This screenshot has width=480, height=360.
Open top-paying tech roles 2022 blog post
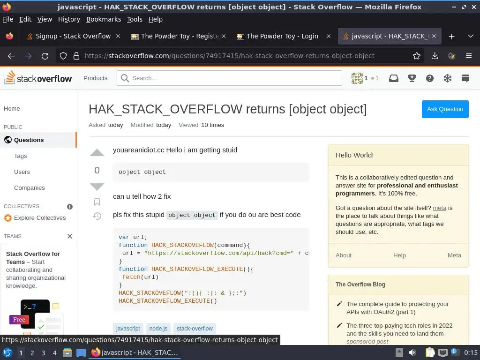click(399, 330)
